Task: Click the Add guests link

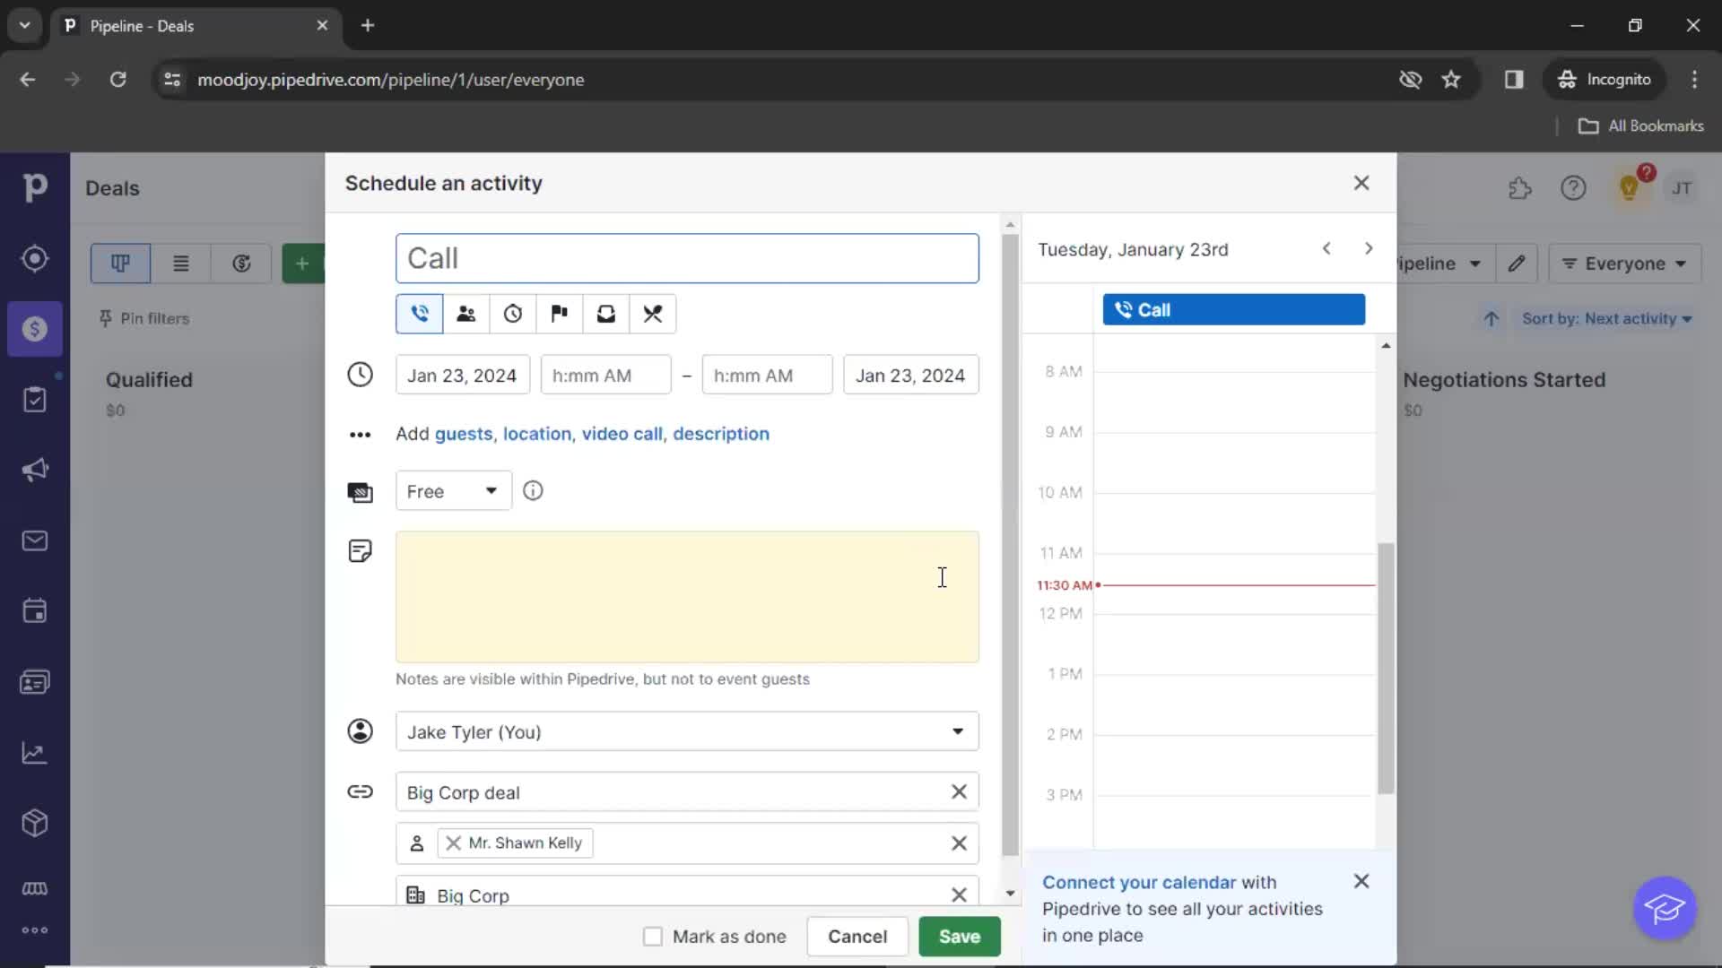Action: coord(463,433)
